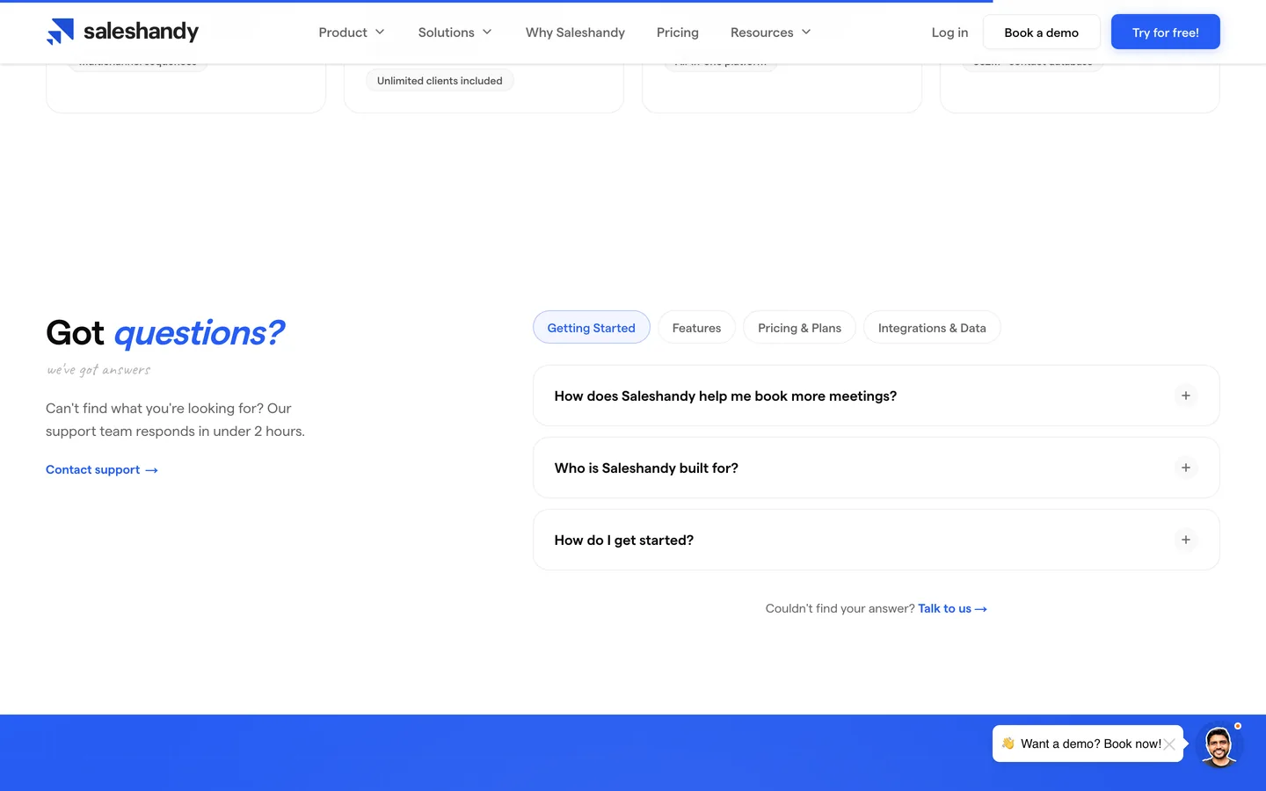1266x791 pixels.
Task: Switch to the Integrations & Data tab
Action: coord(932,328)
